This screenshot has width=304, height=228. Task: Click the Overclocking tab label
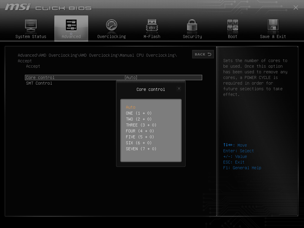tap(112, 37)
